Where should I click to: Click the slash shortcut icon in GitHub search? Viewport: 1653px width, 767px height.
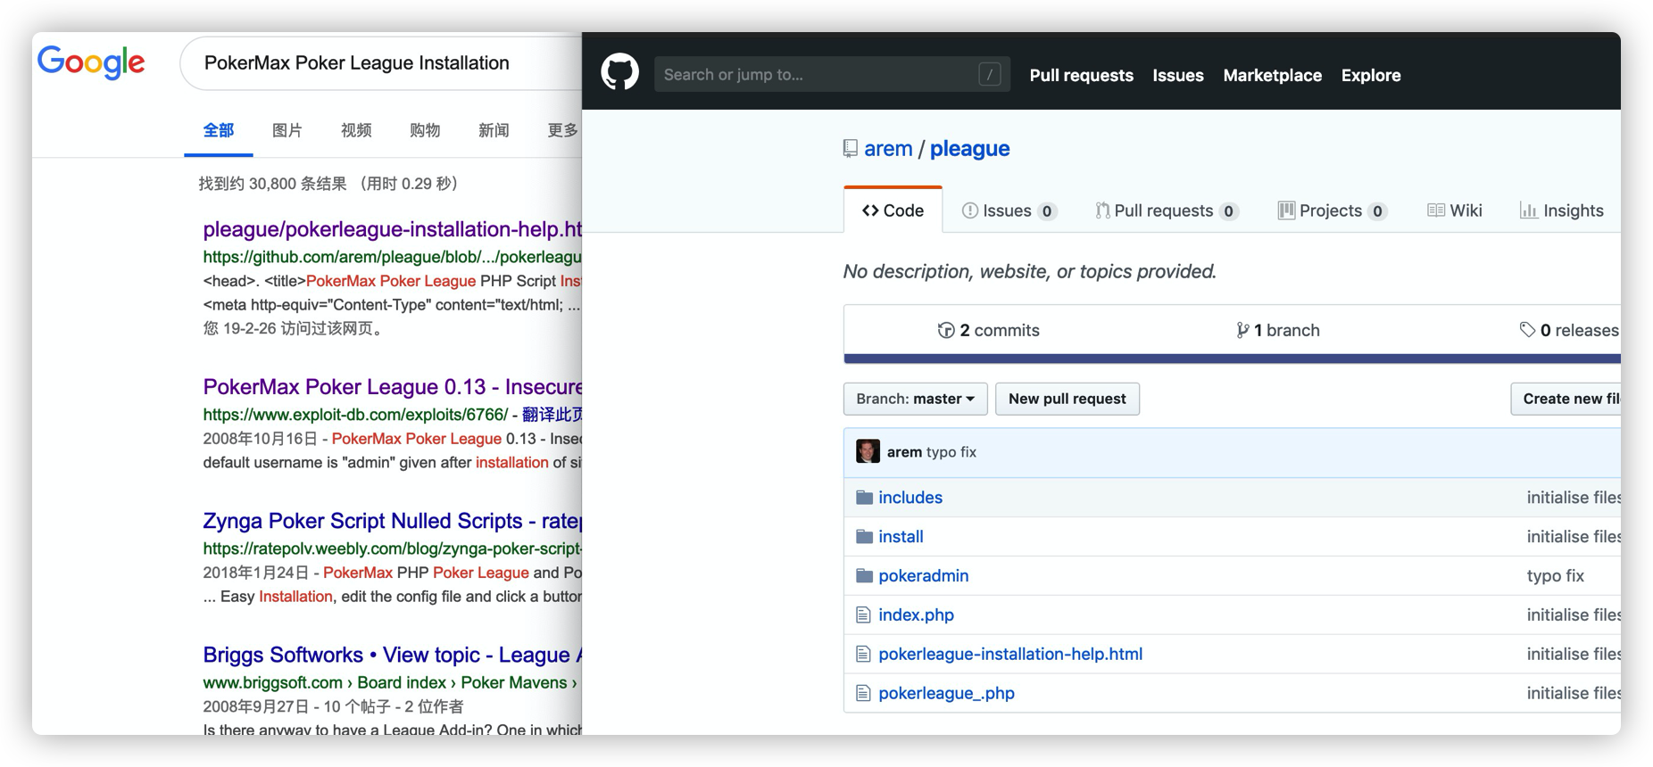click(990, 74)
